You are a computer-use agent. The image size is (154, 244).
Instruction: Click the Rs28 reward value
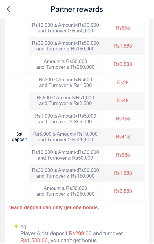pos(123,82)
